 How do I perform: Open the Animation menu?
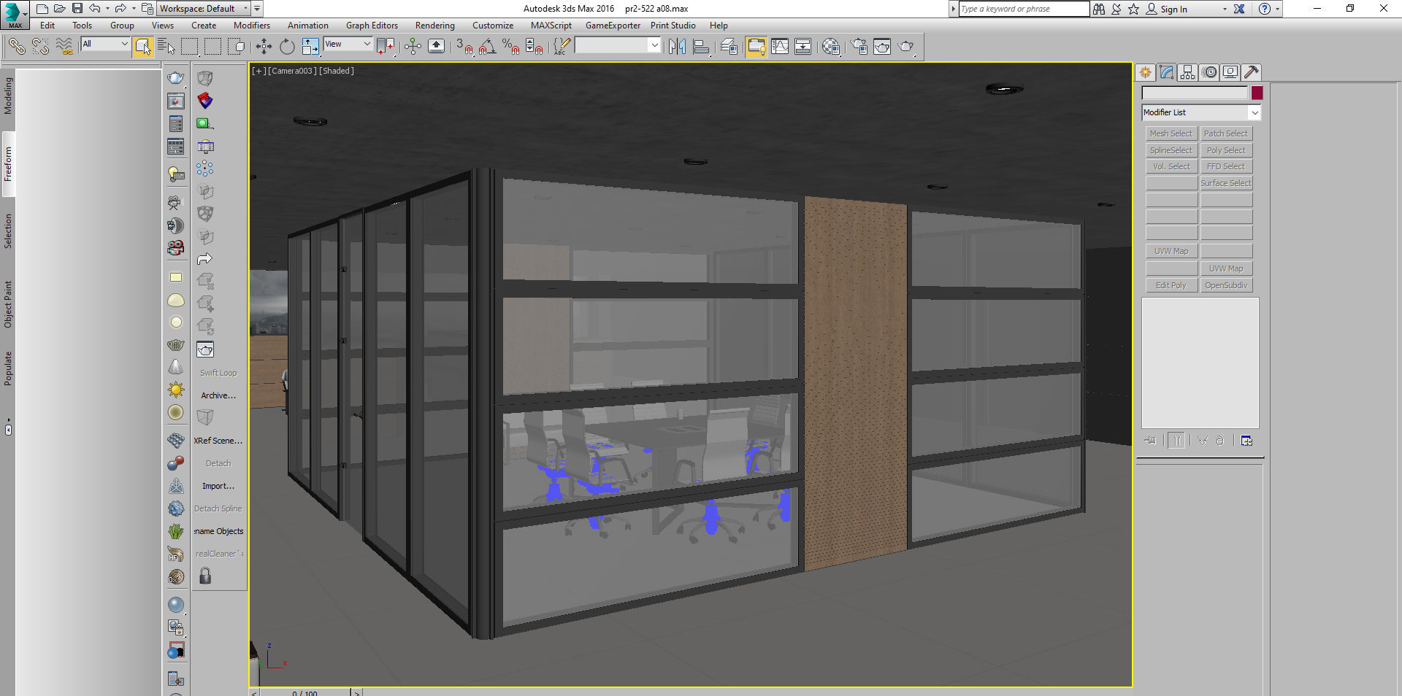(x=308, y=26)
